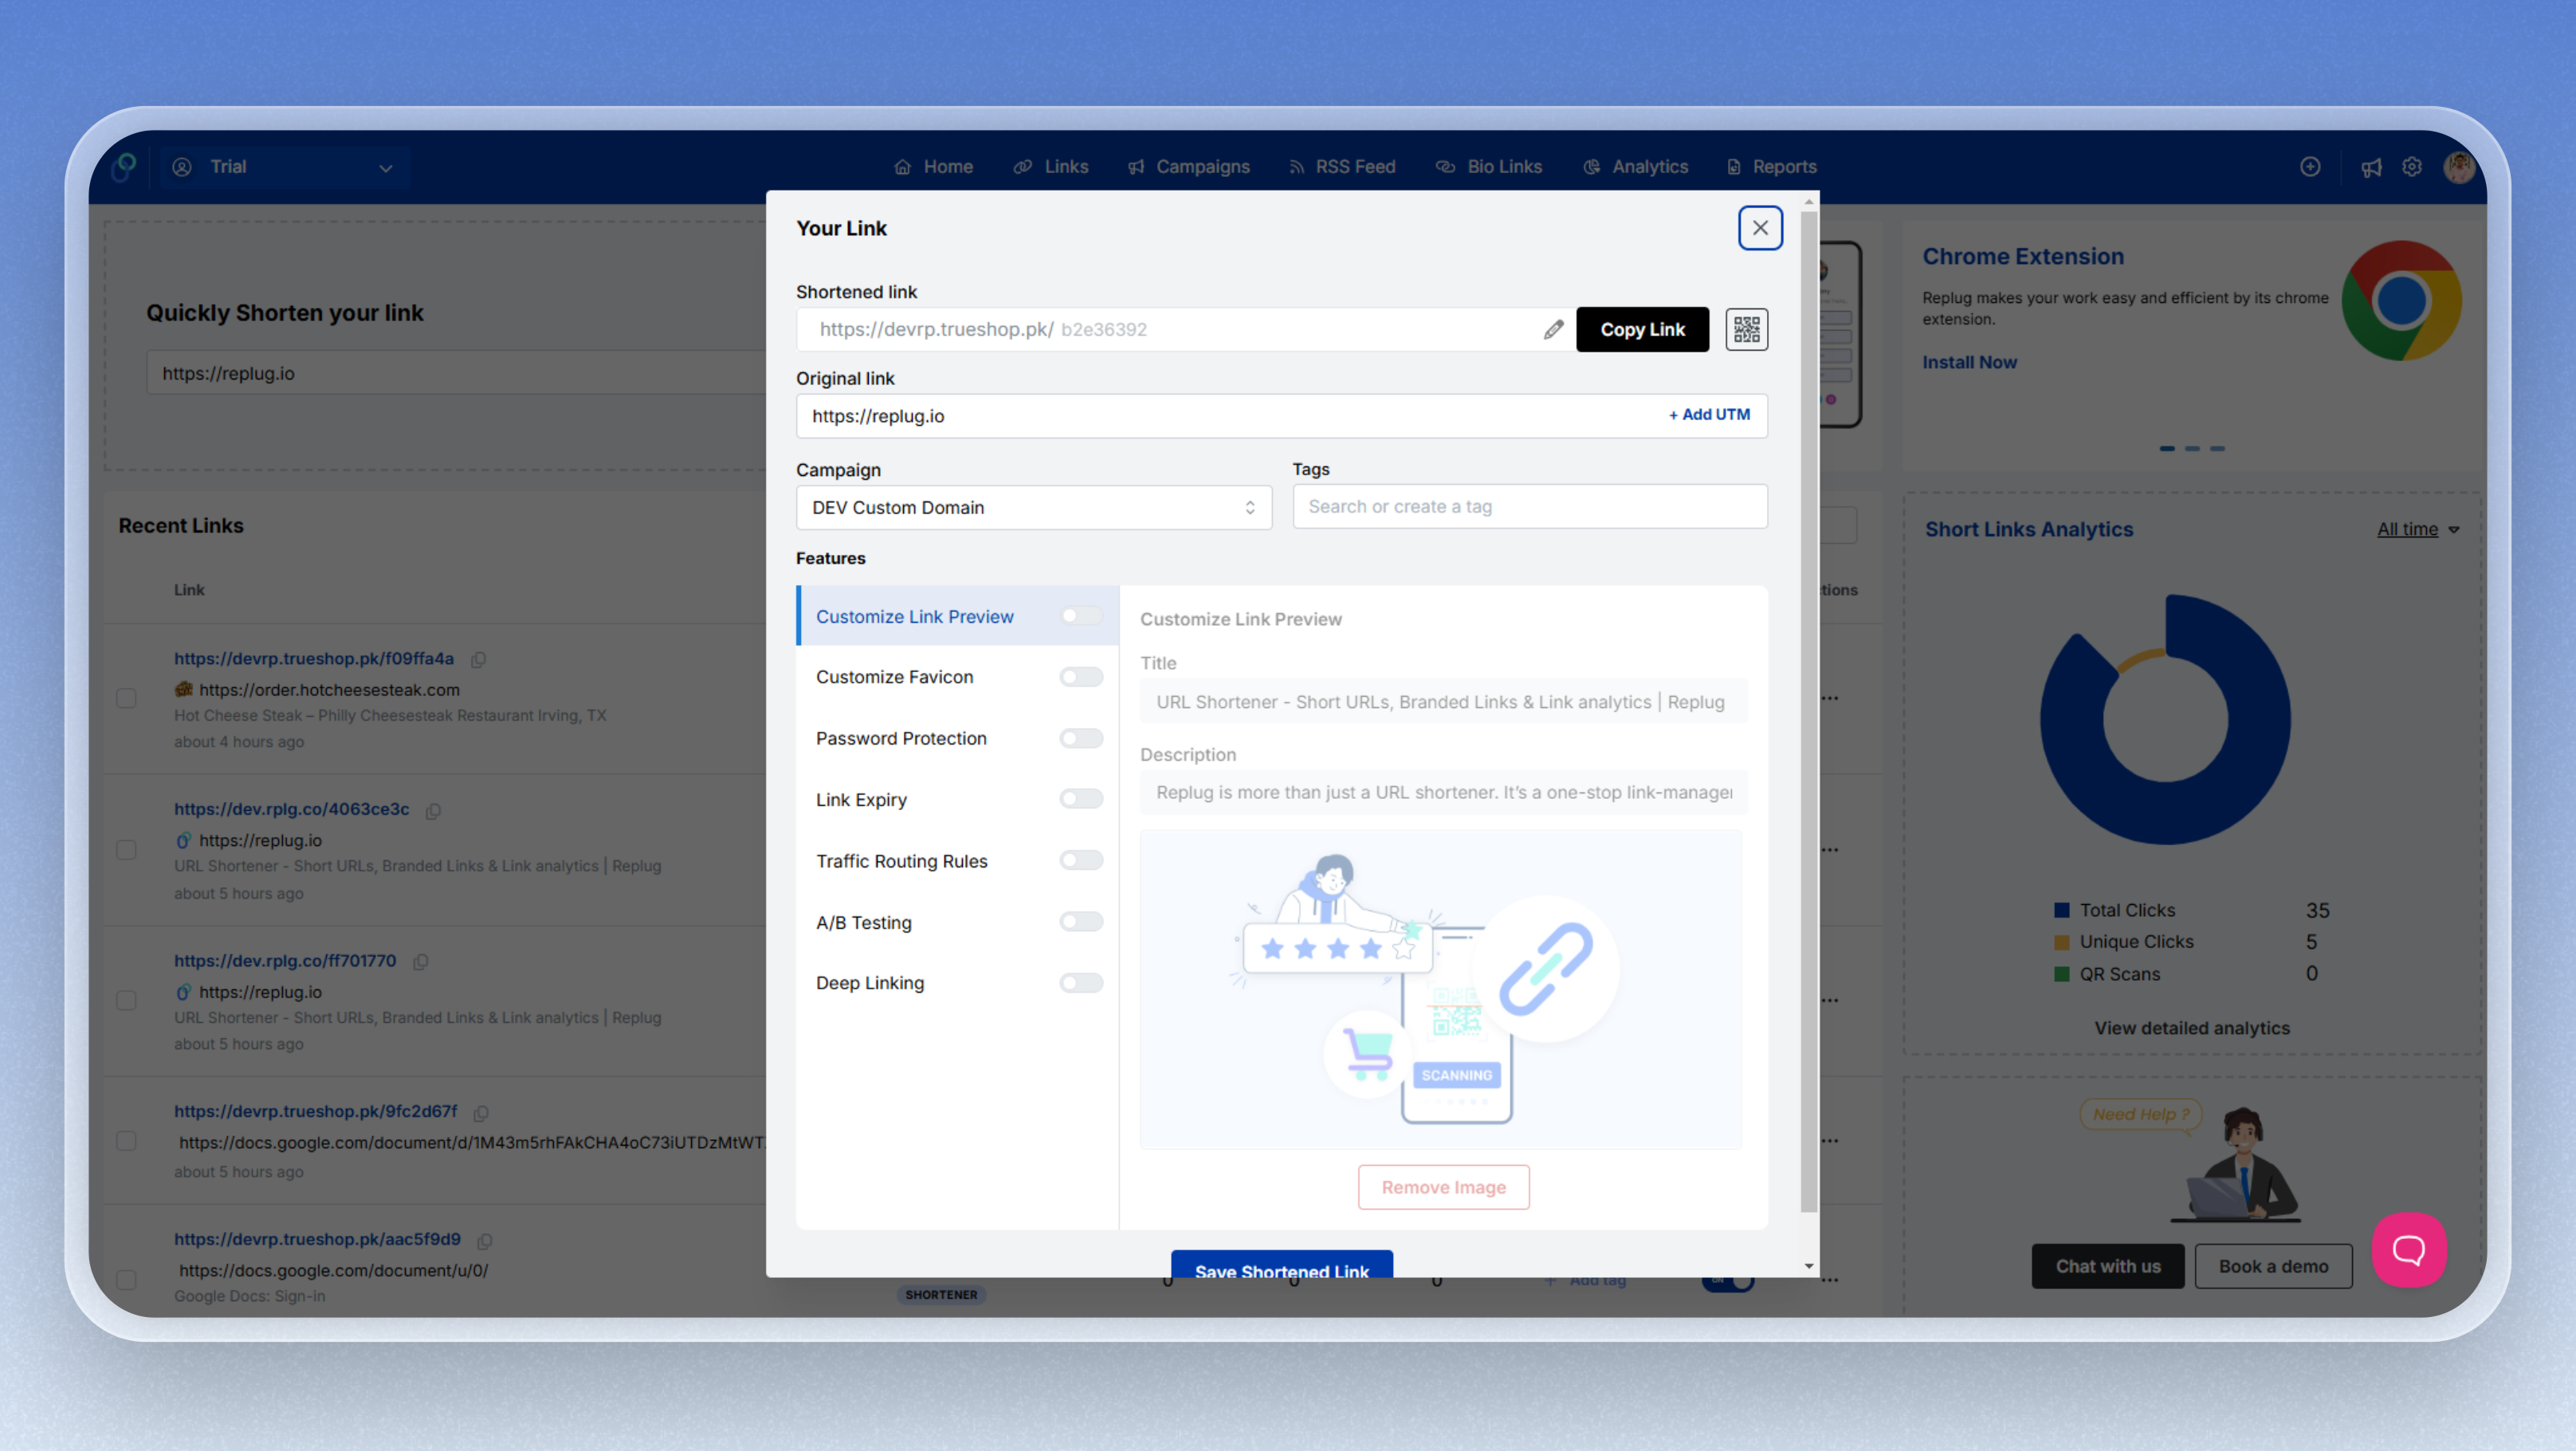Click the Tags search input field
The height and width of the screenshot is (1451, 2576).
tap(1529, 507)
